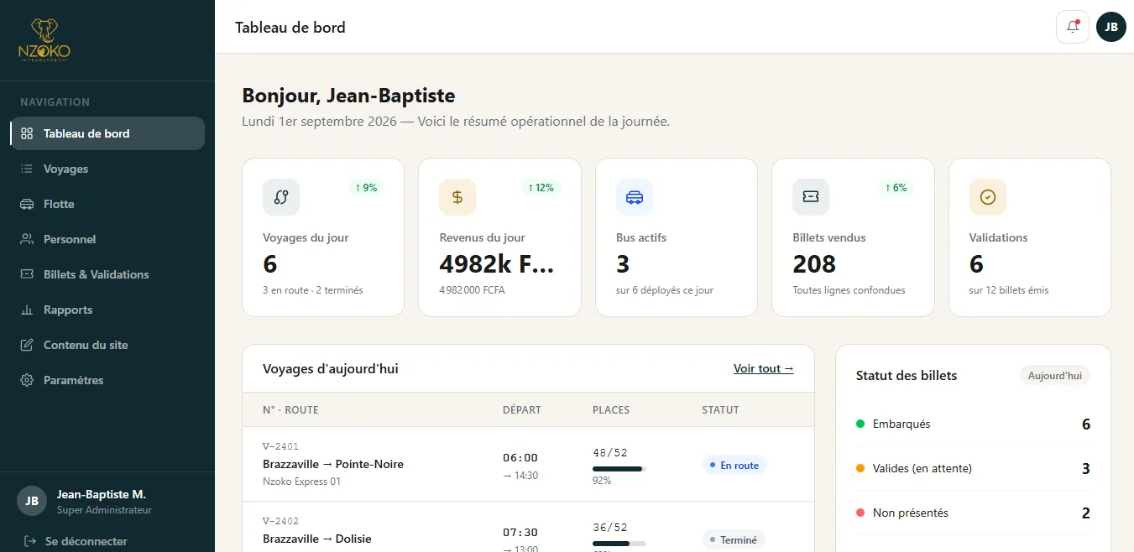Click the PLACES column header
The width and height of the screenshot is (1134, 552).
point(611,410)
